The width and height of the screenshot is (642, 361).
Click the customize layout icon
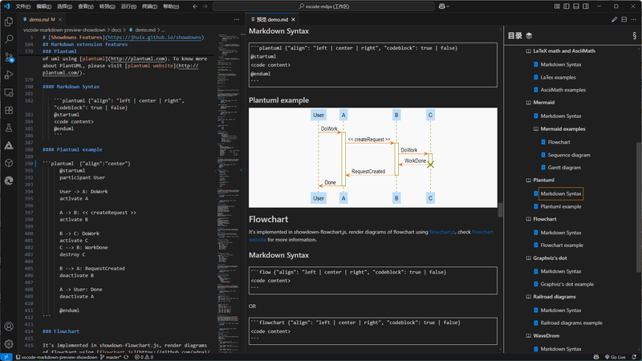click(557, 6)
